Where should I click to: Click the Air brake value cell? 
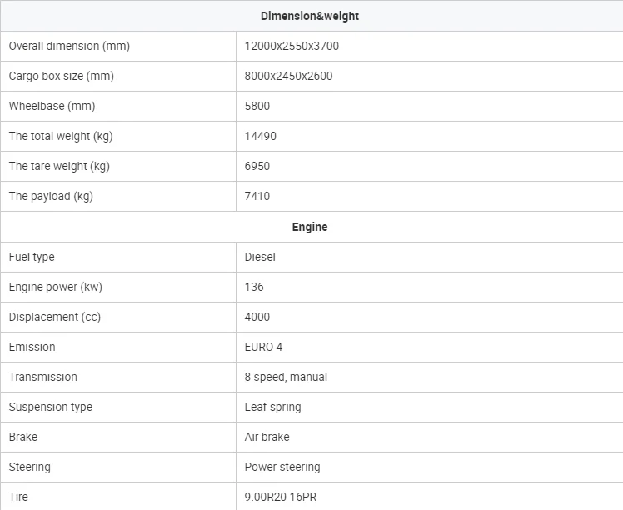(267, 437)
